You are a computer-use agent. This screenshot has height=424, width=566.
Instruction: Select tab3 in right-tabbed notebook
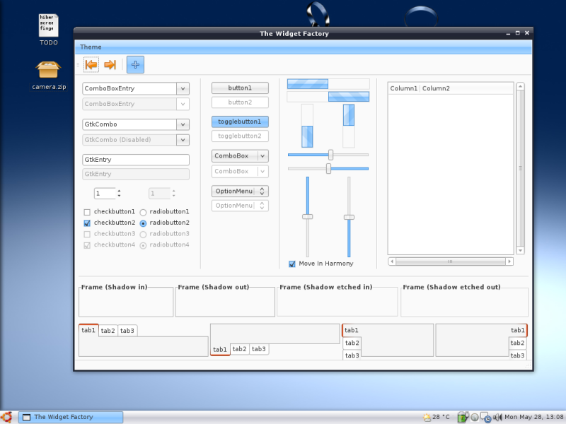coord(517,355)
